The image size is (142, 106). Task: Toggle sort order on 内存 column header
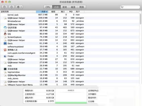(x=42, y=12)
